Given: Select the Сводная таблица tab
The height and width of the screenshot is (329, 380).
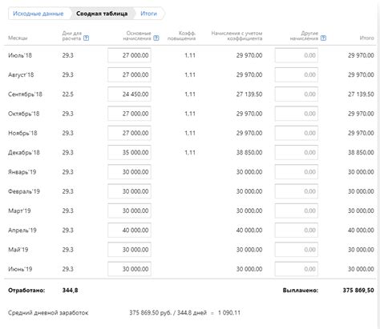Looking at the screenshot, I should [x=102, y=14].
